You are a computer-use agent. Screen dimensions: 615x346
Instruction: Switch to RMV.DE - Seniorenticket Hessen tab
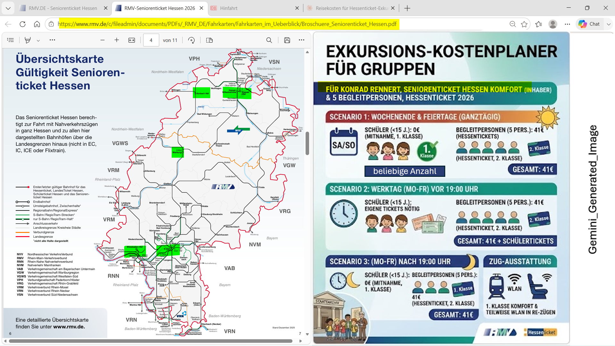(63, 8)
